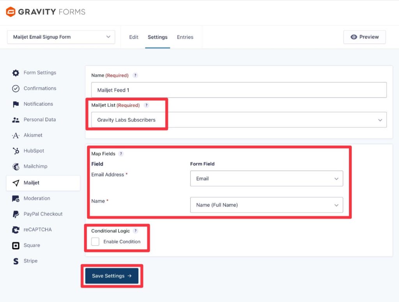The width and height of the screenshot is (399, 302).
Task: Click the Mailjet paper plane icon
Action: coord(16,183)
